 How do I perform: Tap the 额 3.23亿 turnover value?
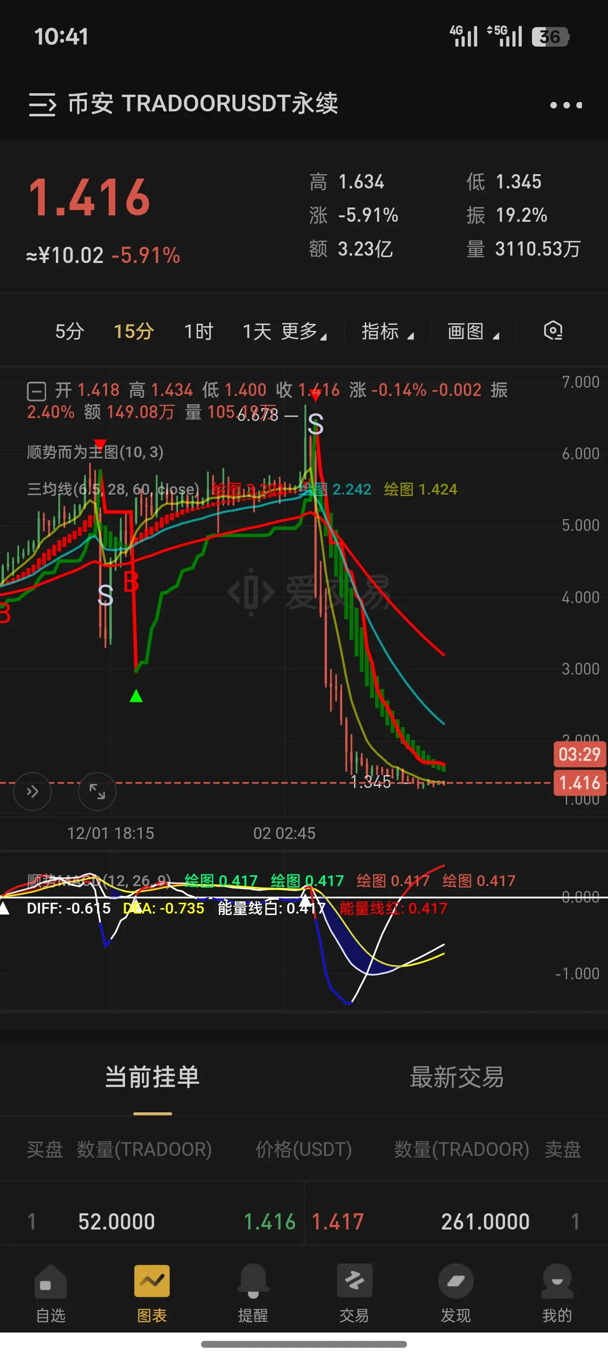[351, 249]
